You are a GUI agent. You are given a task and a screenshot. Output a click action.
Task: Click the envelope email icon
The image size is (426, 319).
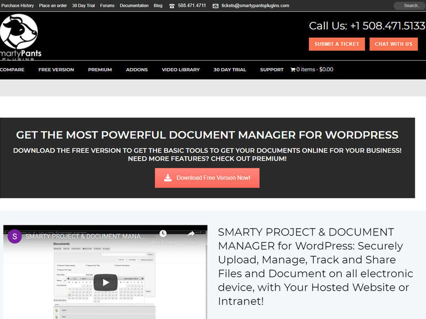tap(216, 6)
